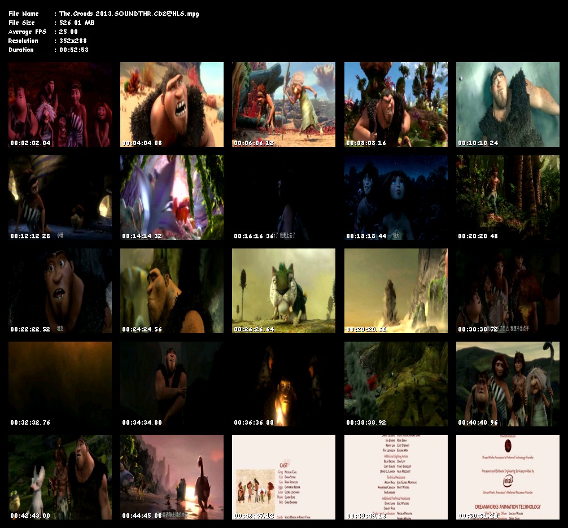Select the thumbnail at 00:10:10.24
This screenshot has width=568, height=528.
coord(508,104)
